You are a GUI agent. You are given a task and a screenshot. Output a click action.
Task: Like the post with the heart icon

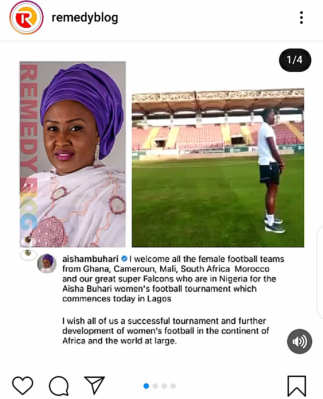click(22, 386)
